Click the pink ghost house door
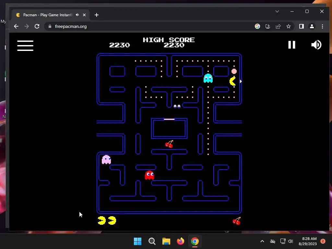 [169, 119]
